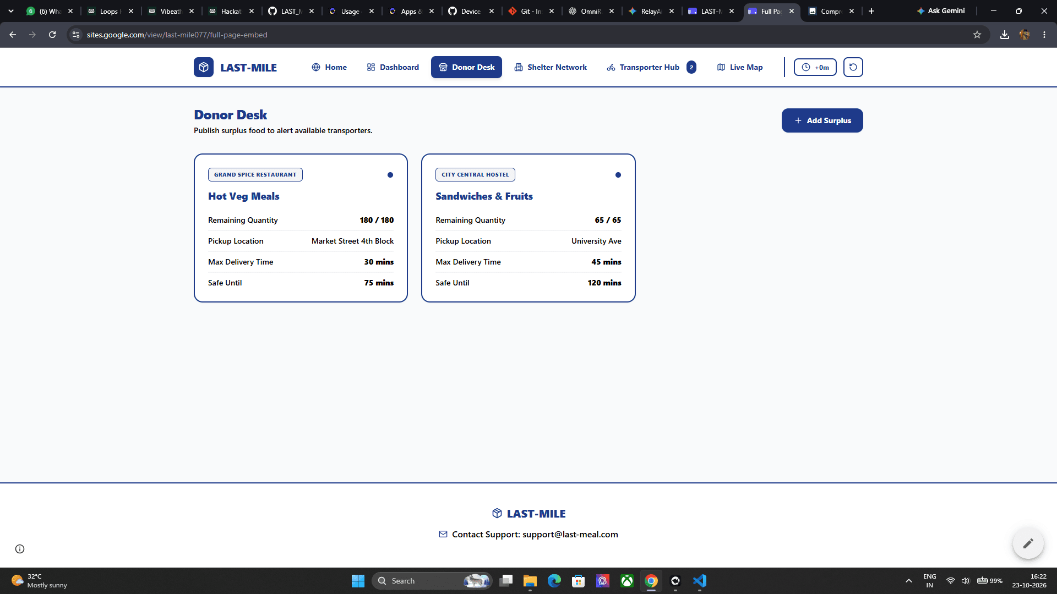This screenshot has width=1057, height=594.
Task: Open the Windows Start menu
Action: tap(358, 581)
